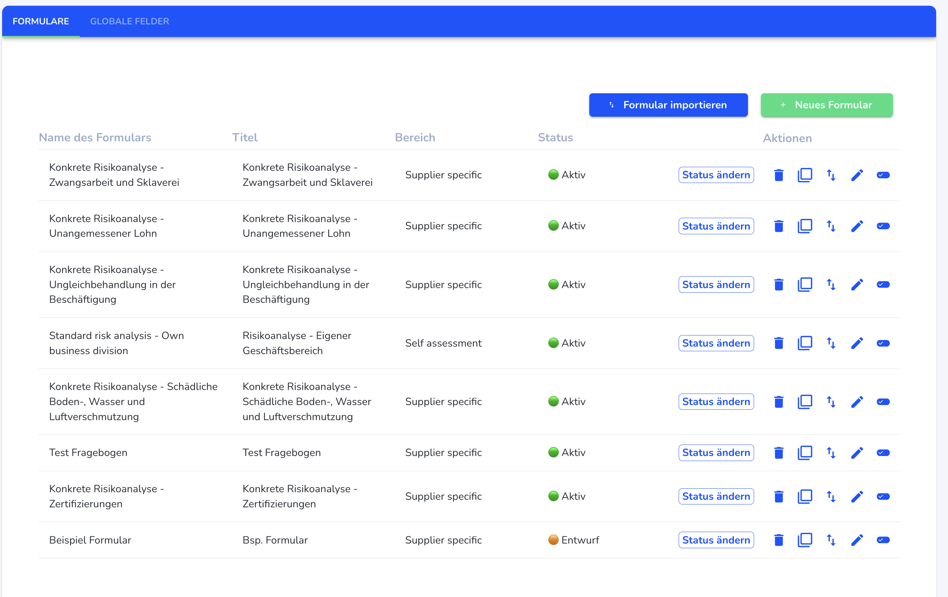Click Status ändern for Unangemessener Lohn
Screen dimensions: 948x597
click(716, 226)
